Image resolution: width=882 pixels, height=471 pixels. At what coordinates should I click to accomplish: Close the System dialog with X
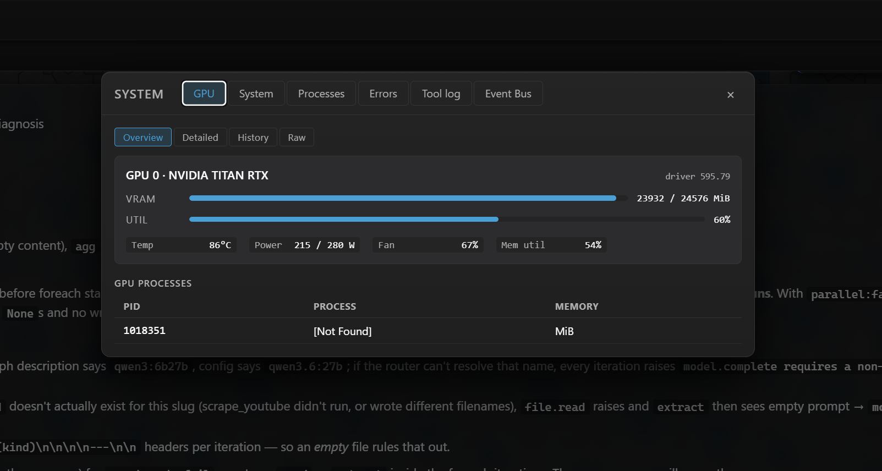730,95
